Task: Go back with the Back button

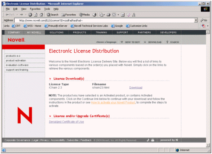Action: click(x=10, y=15)
